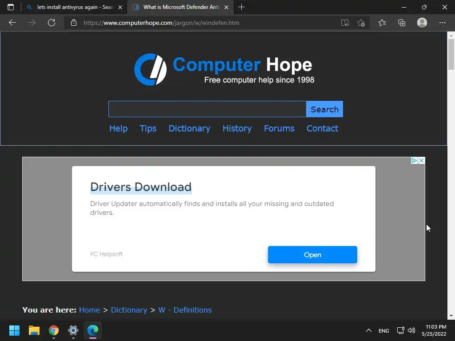455x341 pixels.
Task: Open a new browser tab
Action: coord(241,7)
